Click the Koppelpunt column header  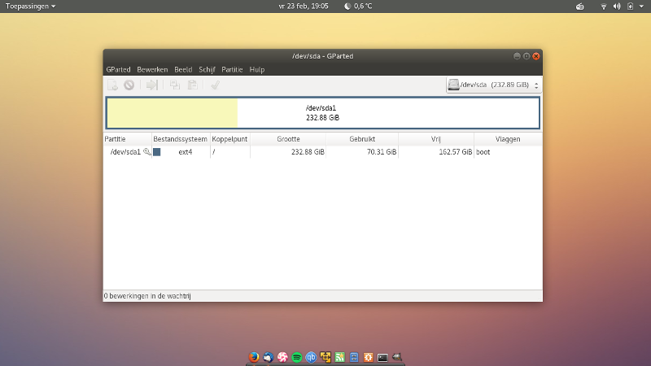click(x=229, y=139)
